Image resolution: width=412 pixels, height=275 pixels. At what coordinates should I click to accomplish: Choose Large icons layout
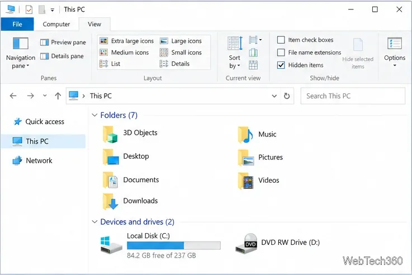(181, 41)
